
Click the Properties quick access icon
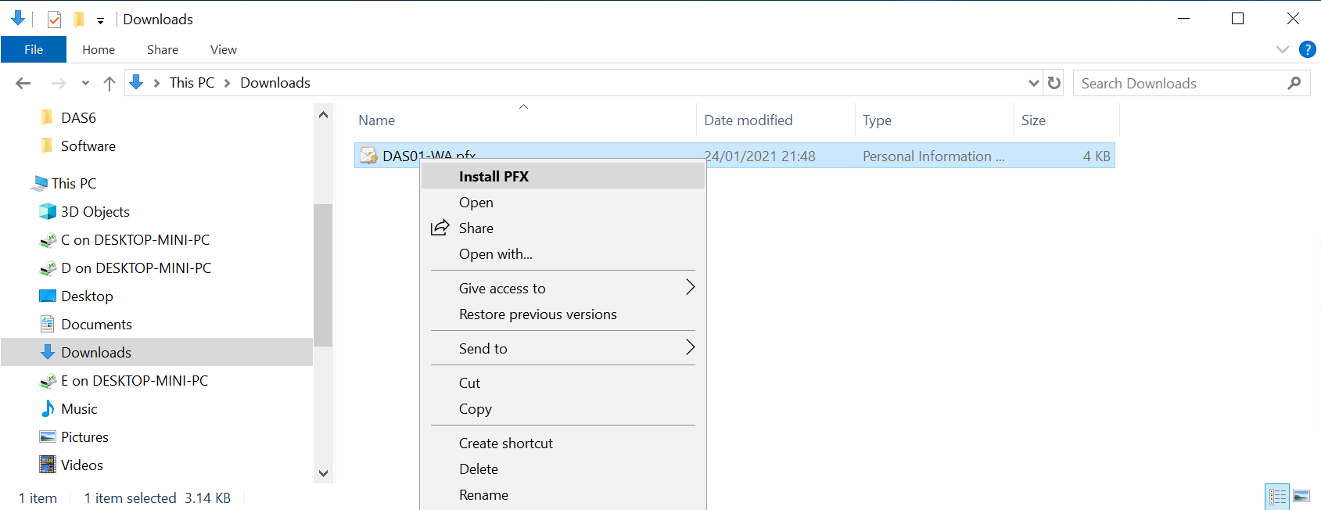(x=54, y=20)
